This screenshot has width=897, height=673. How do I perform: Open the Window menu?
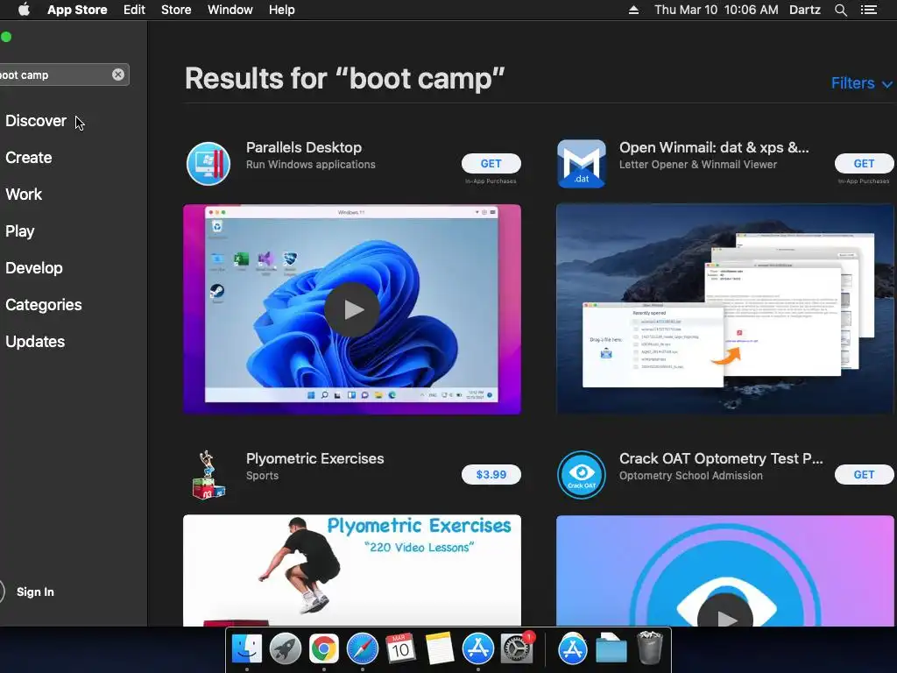230,10
